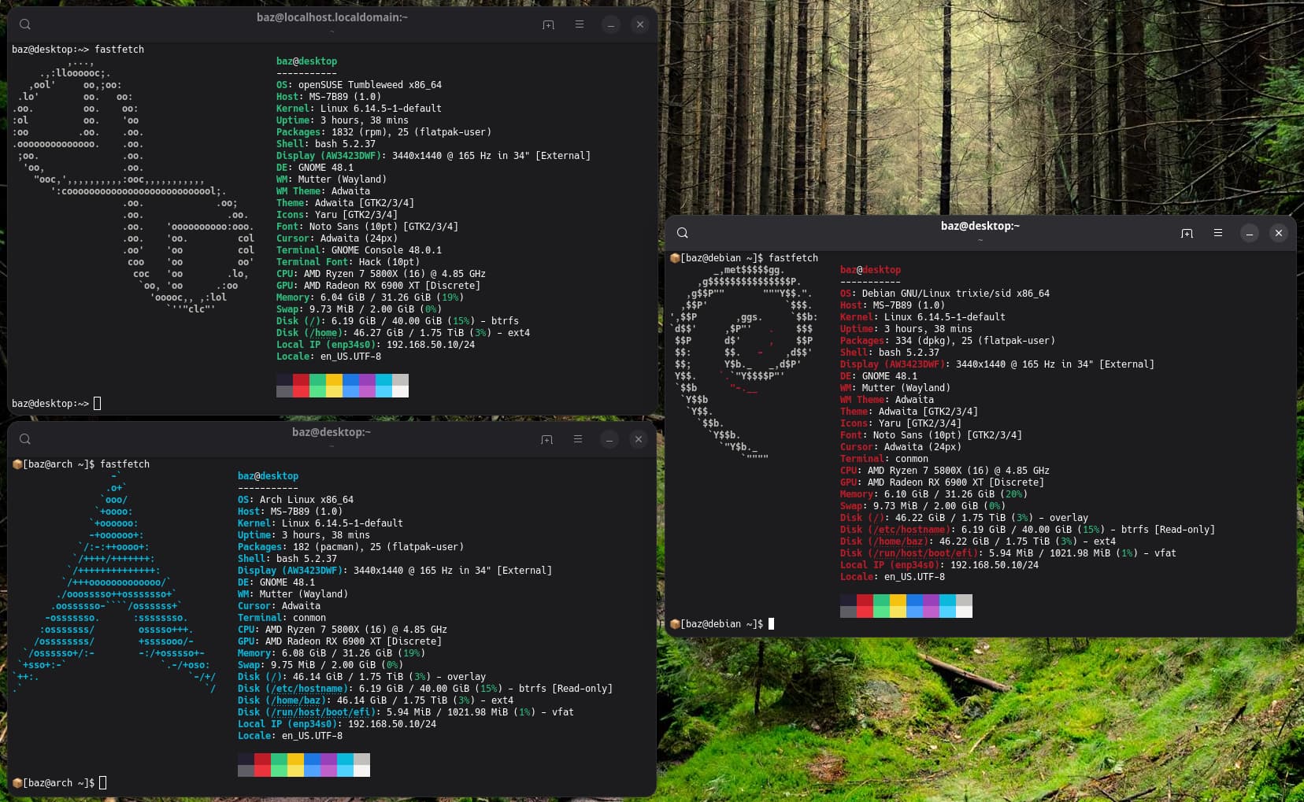Screen dimensions: 1304x802
Task: Click the [baz@debian ~]$ prompt cursor
Action: click(x=771, y=624)
